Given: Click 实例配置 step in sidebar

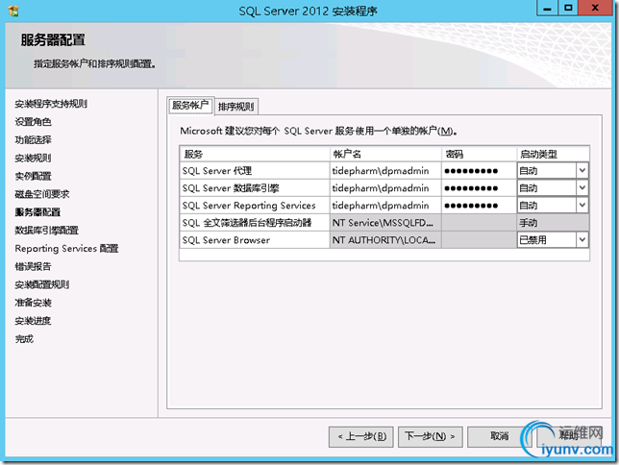Looking at the screenshot, I should pos(33,176).
